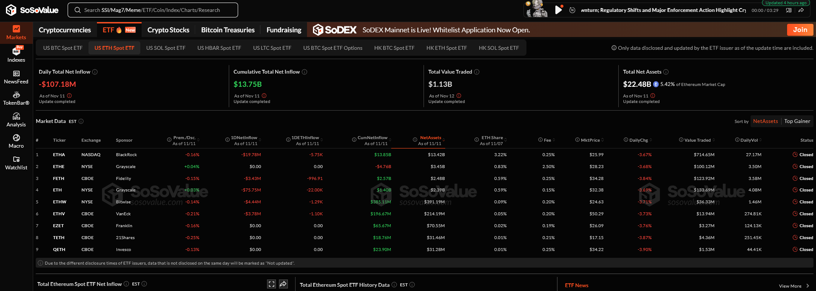
Task: Toggle sort by Top Gainer
Action: pos(797,121)
